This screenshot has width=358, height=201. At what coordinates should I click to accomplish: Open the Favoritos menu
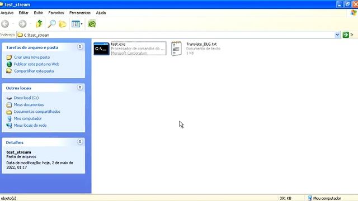pos(56,13)
